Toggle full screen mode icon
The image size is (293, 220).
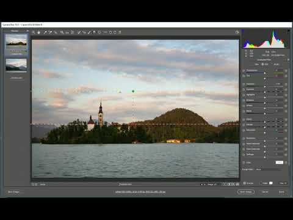[237, 32]
